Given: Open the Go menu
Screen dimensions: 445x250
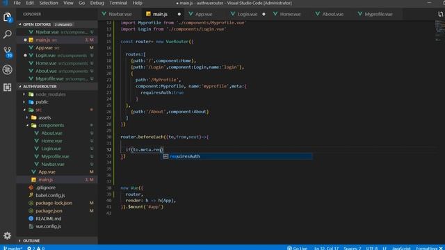Looking at the screenshot, I should point(82,3).
